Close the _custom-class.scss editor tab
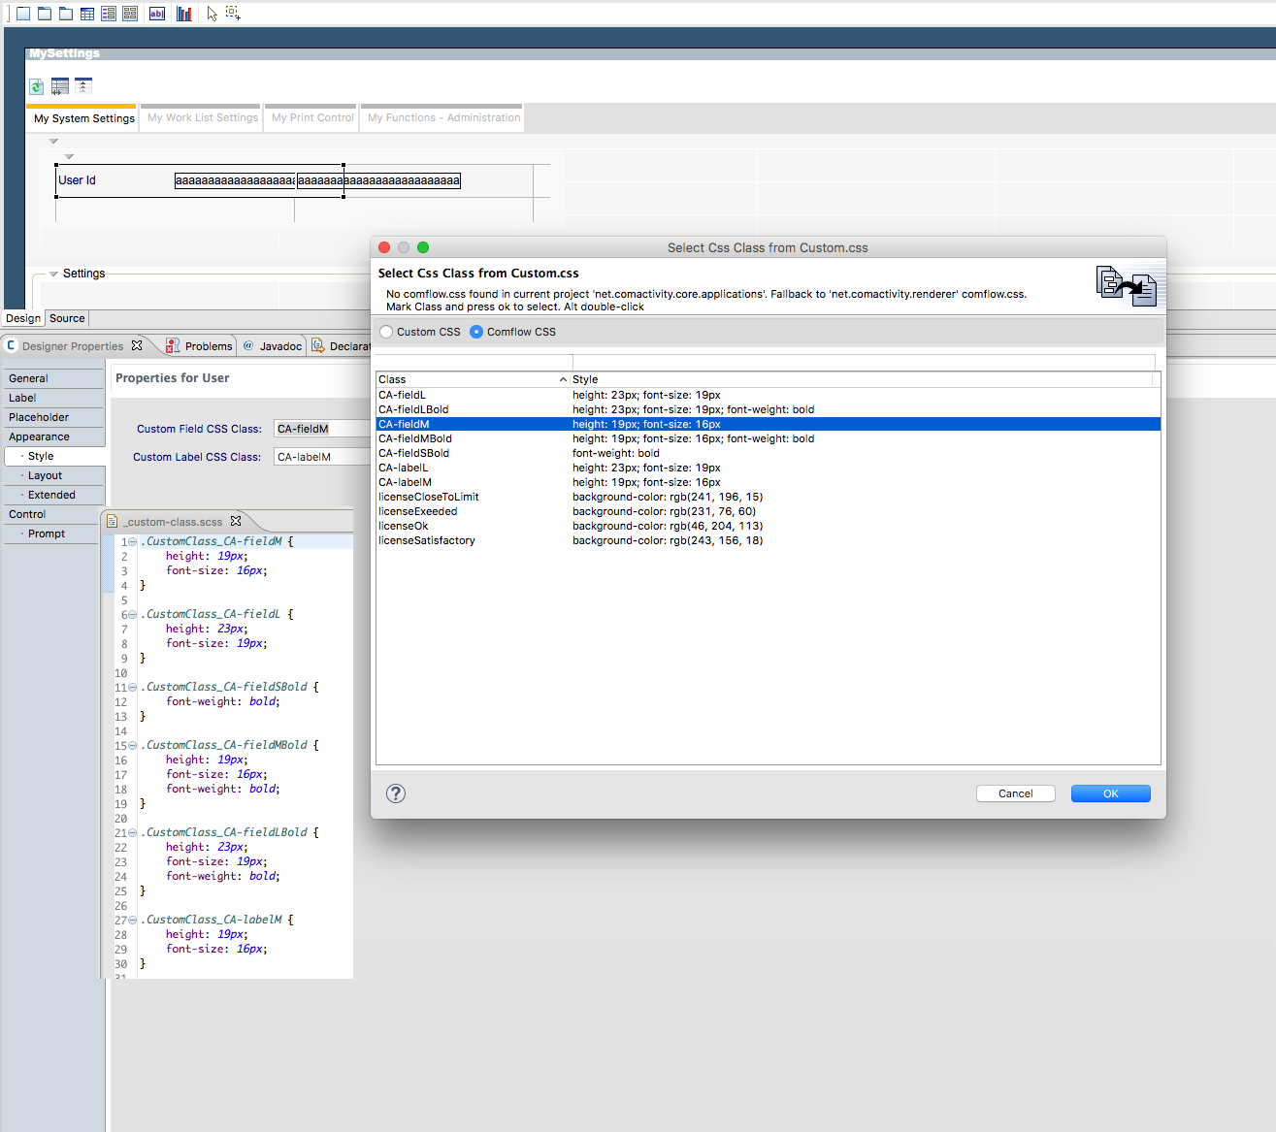The image size is (1276, 1132). 236,521
